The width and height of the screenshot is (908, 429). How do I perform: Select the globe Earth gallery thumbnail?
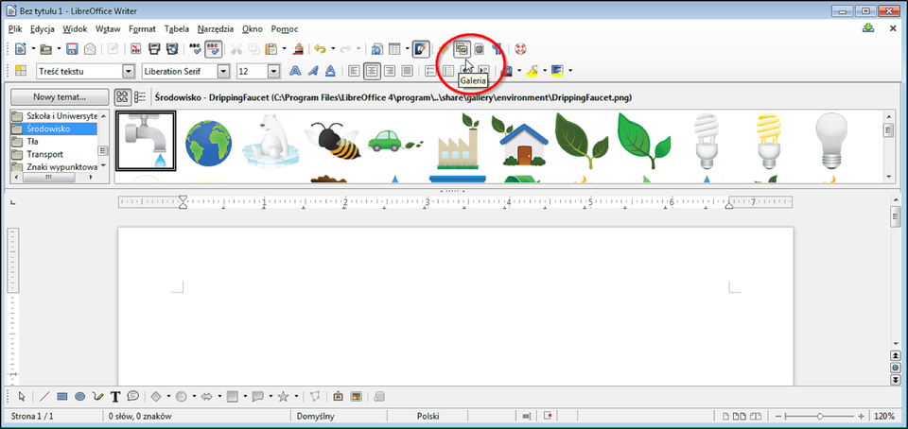pos(208,143)
